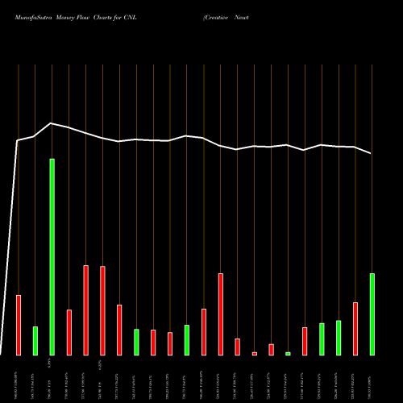Click the right end of the white price line

[x=370, y=153]
